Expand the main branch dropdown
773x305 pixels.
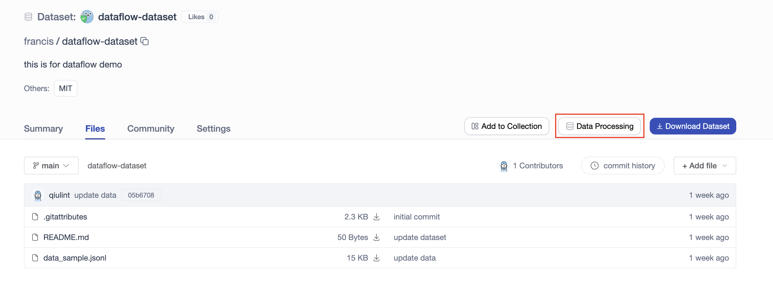pyautogui.click(x=51, y=166)
